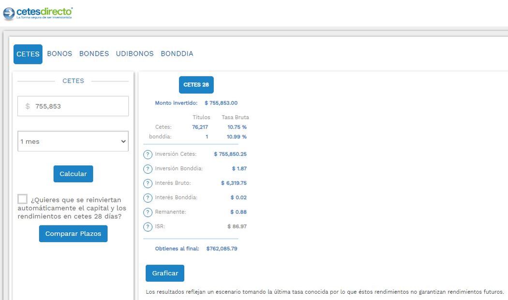Viewport: 508px width, 300px height.
Task: Click Inversión Cetes amount $ 755,850.25
Action: tap(230, 154)
